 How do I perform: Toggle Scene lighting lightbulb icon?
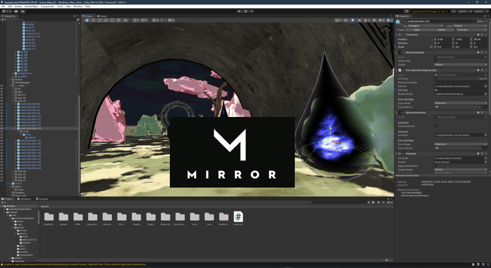pos(352,20)
